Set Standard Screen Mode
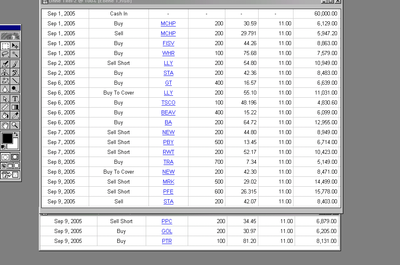400x265 pixels. coord(4,166)
